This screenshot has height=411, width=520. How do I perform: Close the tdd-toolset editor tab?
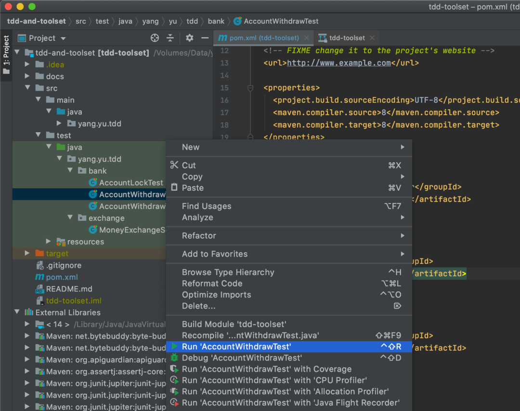click(372, 38)
